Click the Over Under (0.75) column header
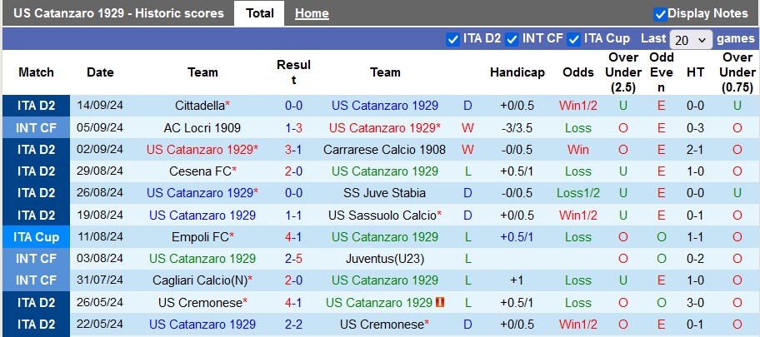The height and width of the screenshot is (337, 760). (x=737, y=72)
